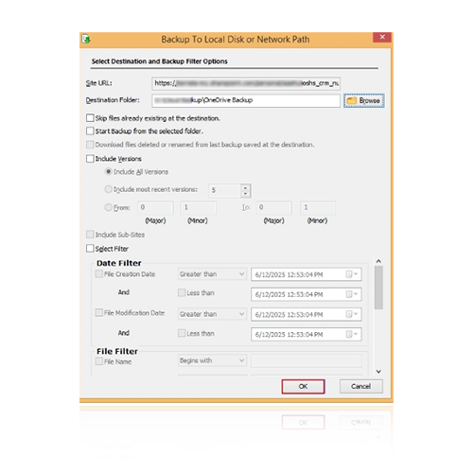Check Less than under File Creation Date
Image resolution: width=473 pixels, height=473 pixels.
coord(182,292)
